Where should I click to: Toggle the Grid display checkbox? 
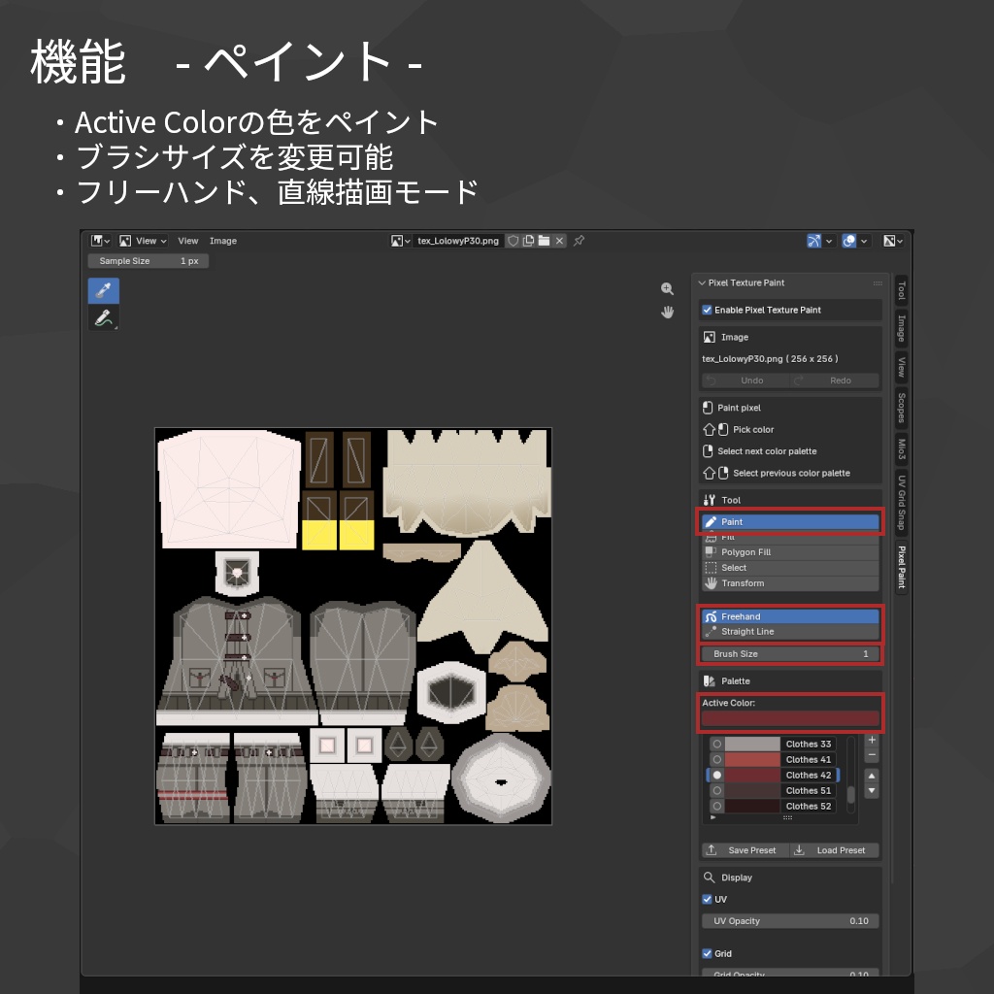tap(707, 953)
